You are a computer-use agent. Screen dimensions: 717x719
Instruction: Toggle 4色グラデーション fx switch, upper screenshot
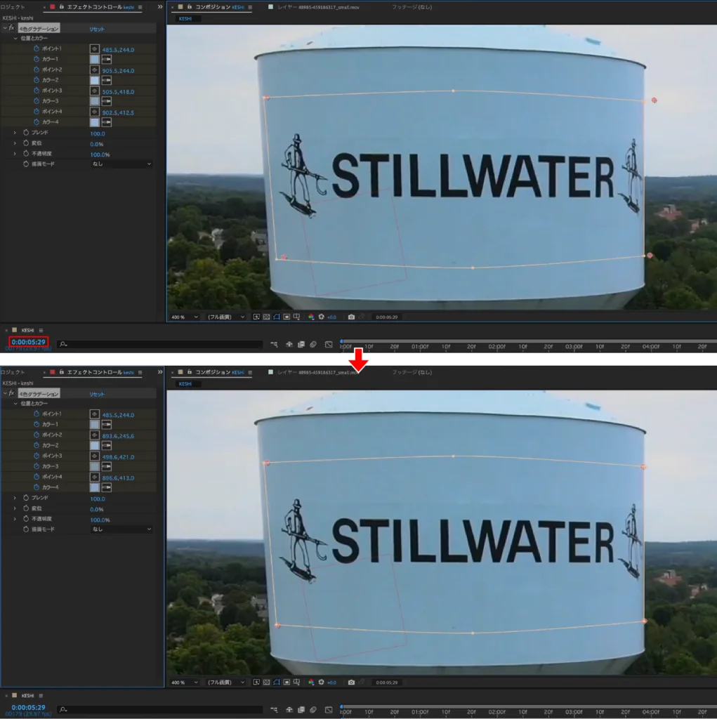[11, 28]
